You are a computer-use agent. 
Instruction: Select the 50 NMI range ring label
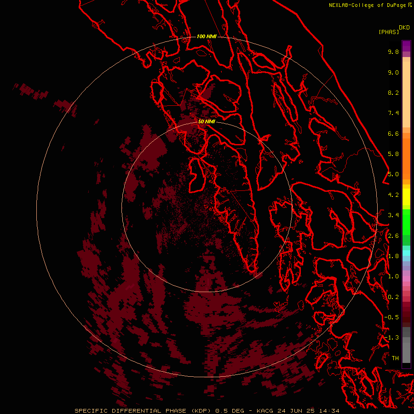(x=207, y=121)
